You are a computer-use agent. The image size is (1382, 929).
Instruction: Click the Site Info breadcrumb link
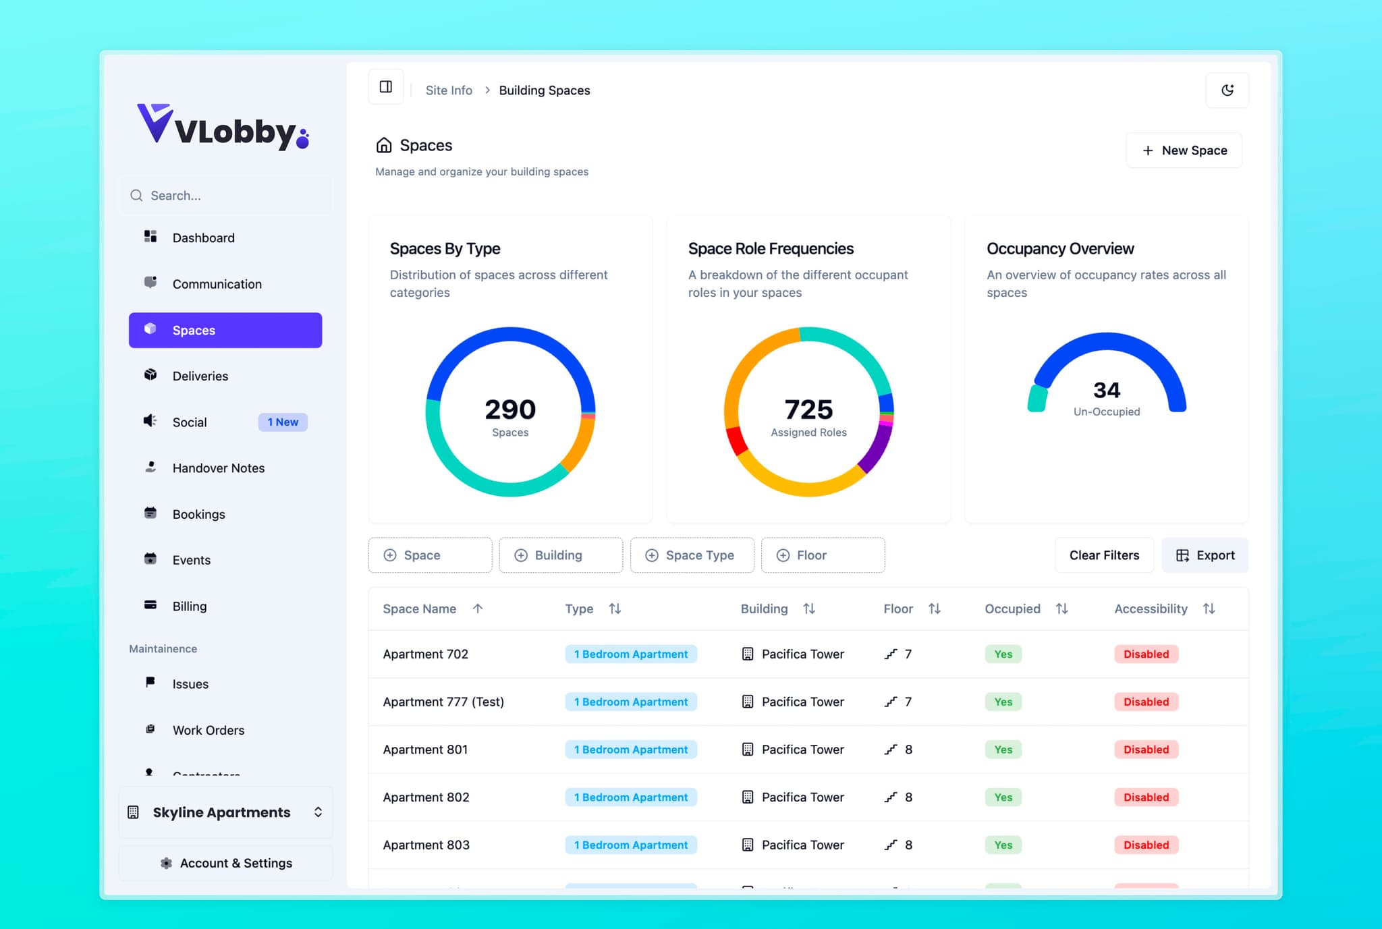(x=448, y=90)
